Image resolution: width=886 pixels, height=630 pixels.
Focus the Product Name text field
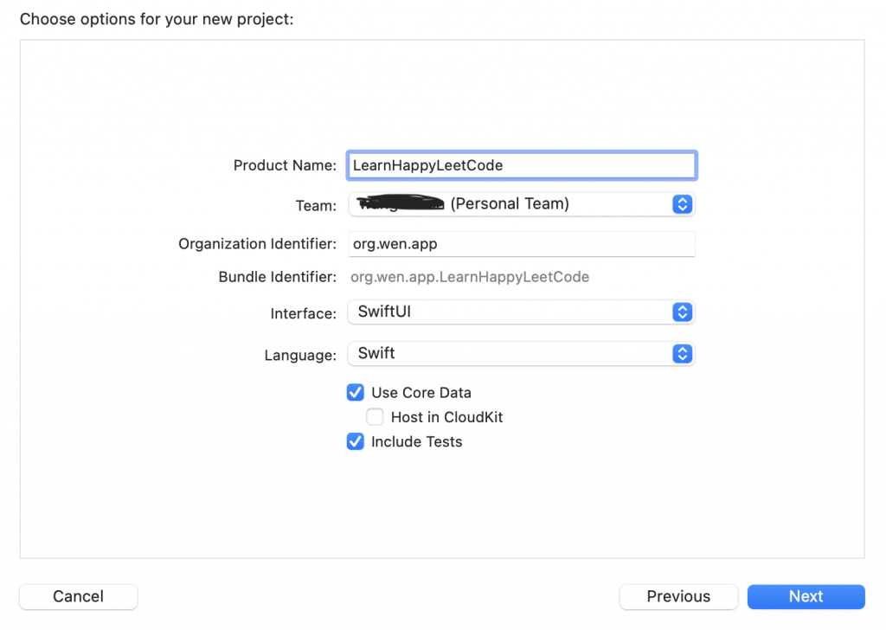(521, 165)
